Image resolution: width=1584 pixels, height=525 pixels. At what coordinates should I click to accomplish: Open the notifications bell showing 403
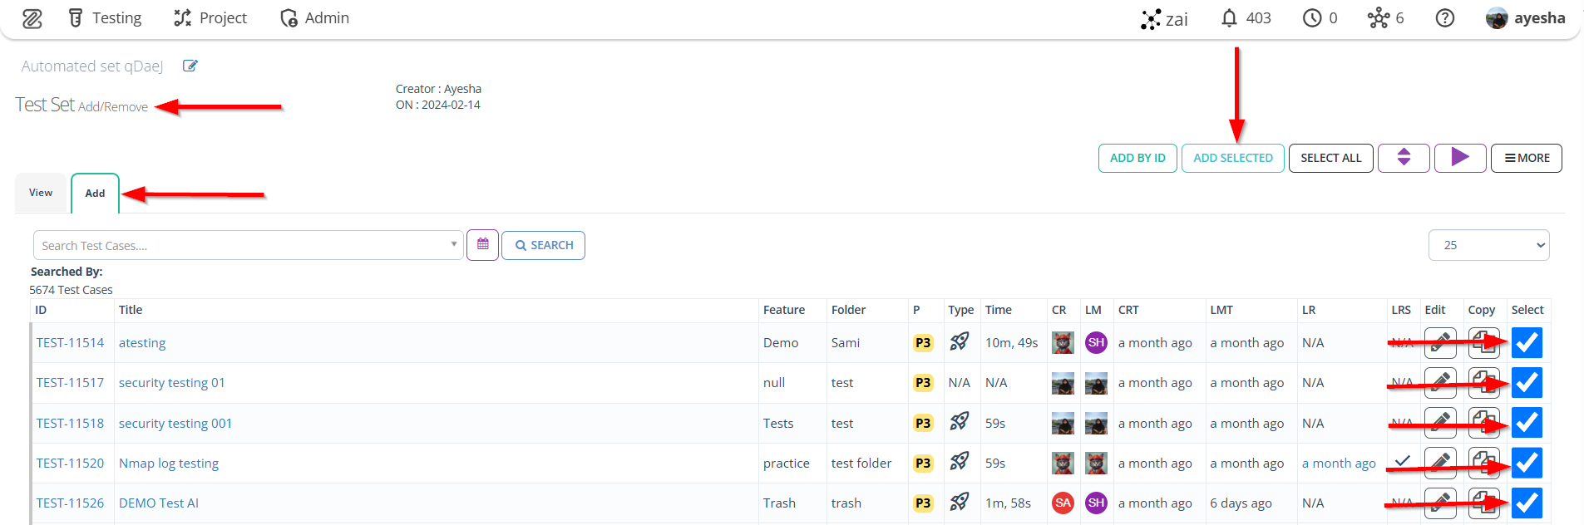[1229, 18]
